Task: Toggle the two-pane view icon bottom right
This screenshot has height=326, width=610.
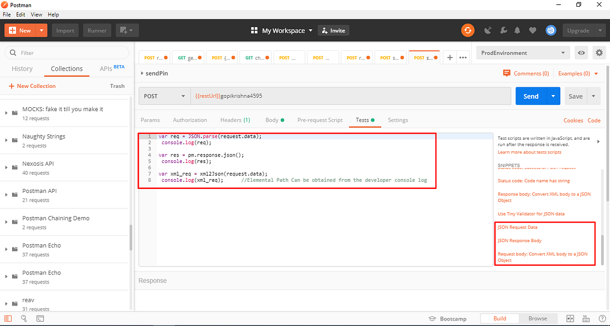Action: pyautogui.click(x=570, y=318)
